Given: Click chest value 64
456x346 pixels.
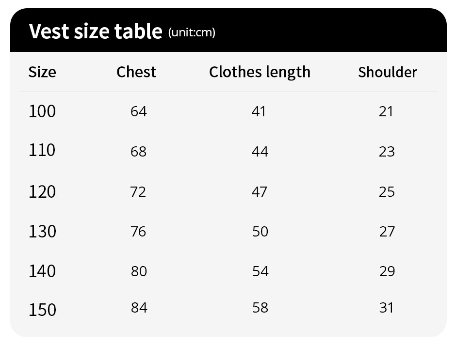Looking at the screenshot, I should 139,111.
